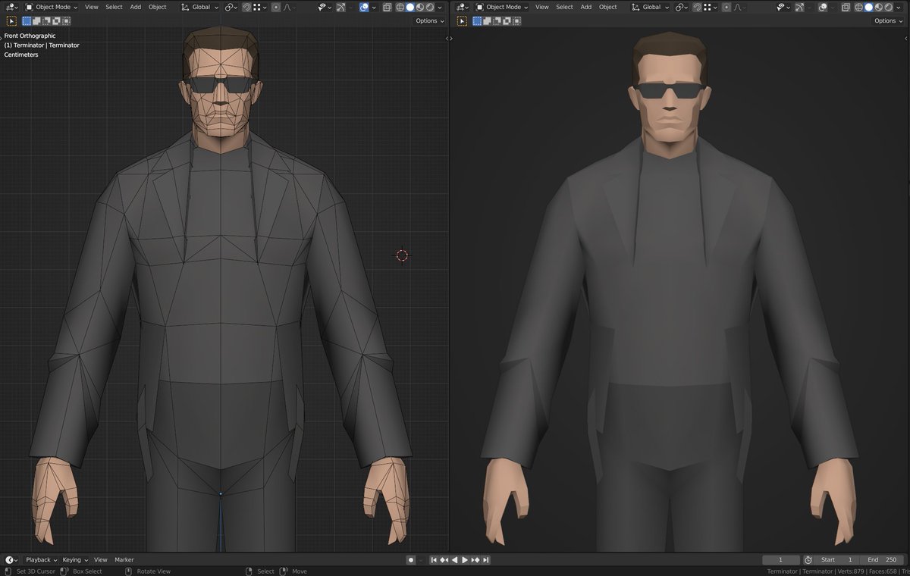Open the timeline Marker menu
This screenshot has width=910, height=576.
(124, 560)
